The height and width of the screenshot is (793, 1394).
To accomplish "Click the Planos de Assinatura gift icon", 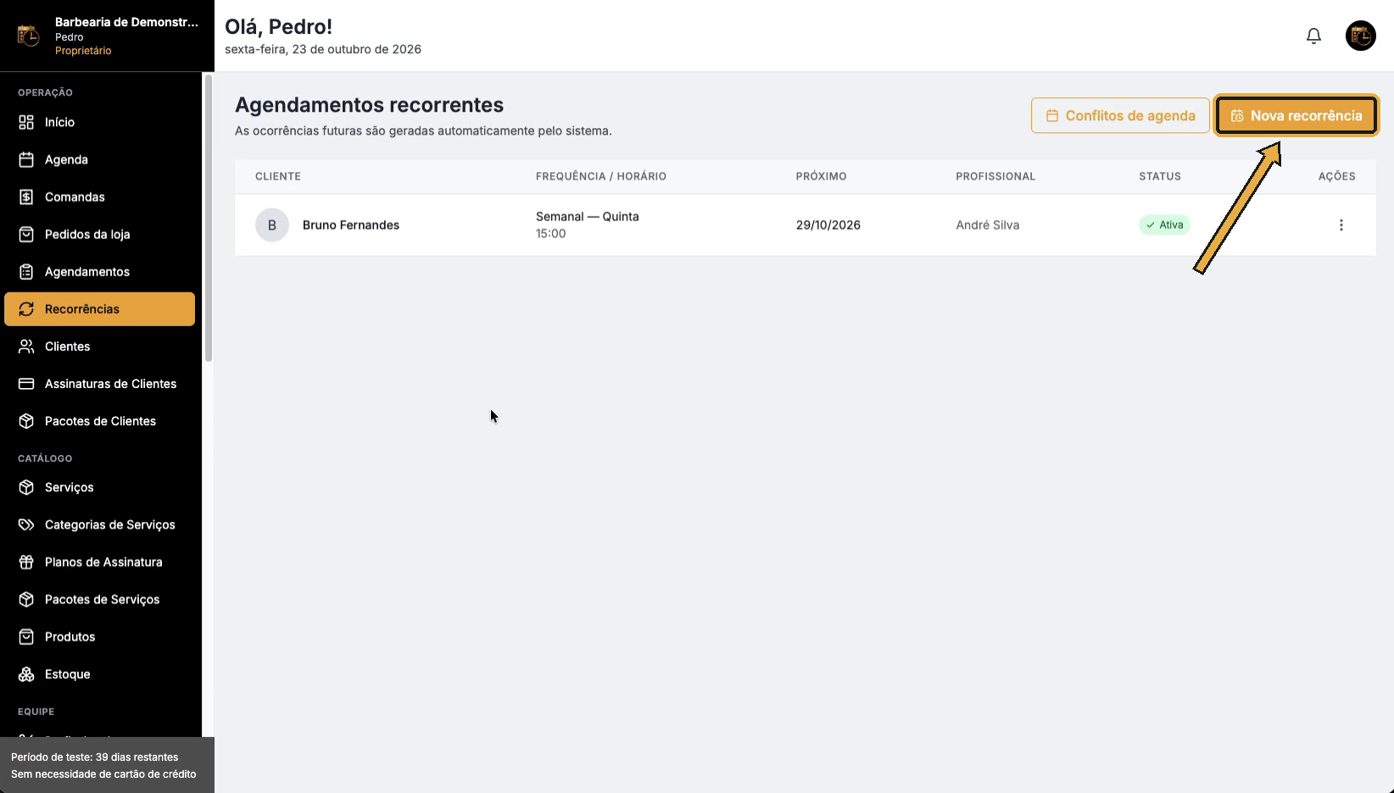I will pos(26,562).
